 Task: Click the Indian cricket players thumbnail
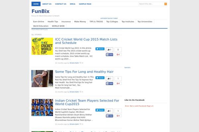click(42, 108)
